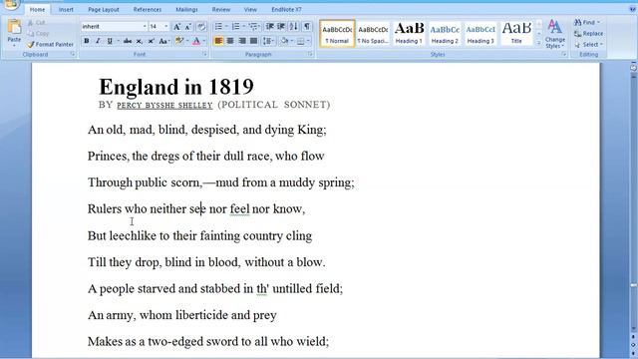Activate the Format Painter
638x359 pixels.
point(51,44)
